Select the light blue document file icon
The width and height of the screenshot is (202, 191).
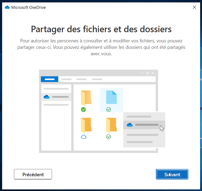[x=111, y=97]
